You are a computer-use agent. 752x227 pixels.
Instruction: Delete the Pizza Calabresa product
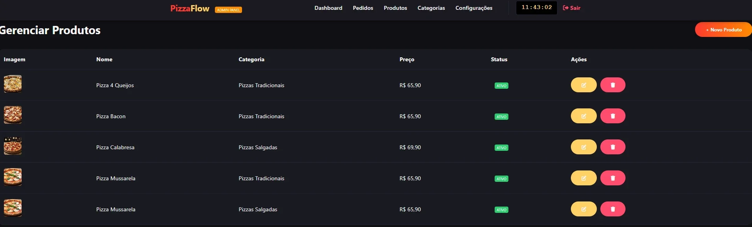click(613, 147)
